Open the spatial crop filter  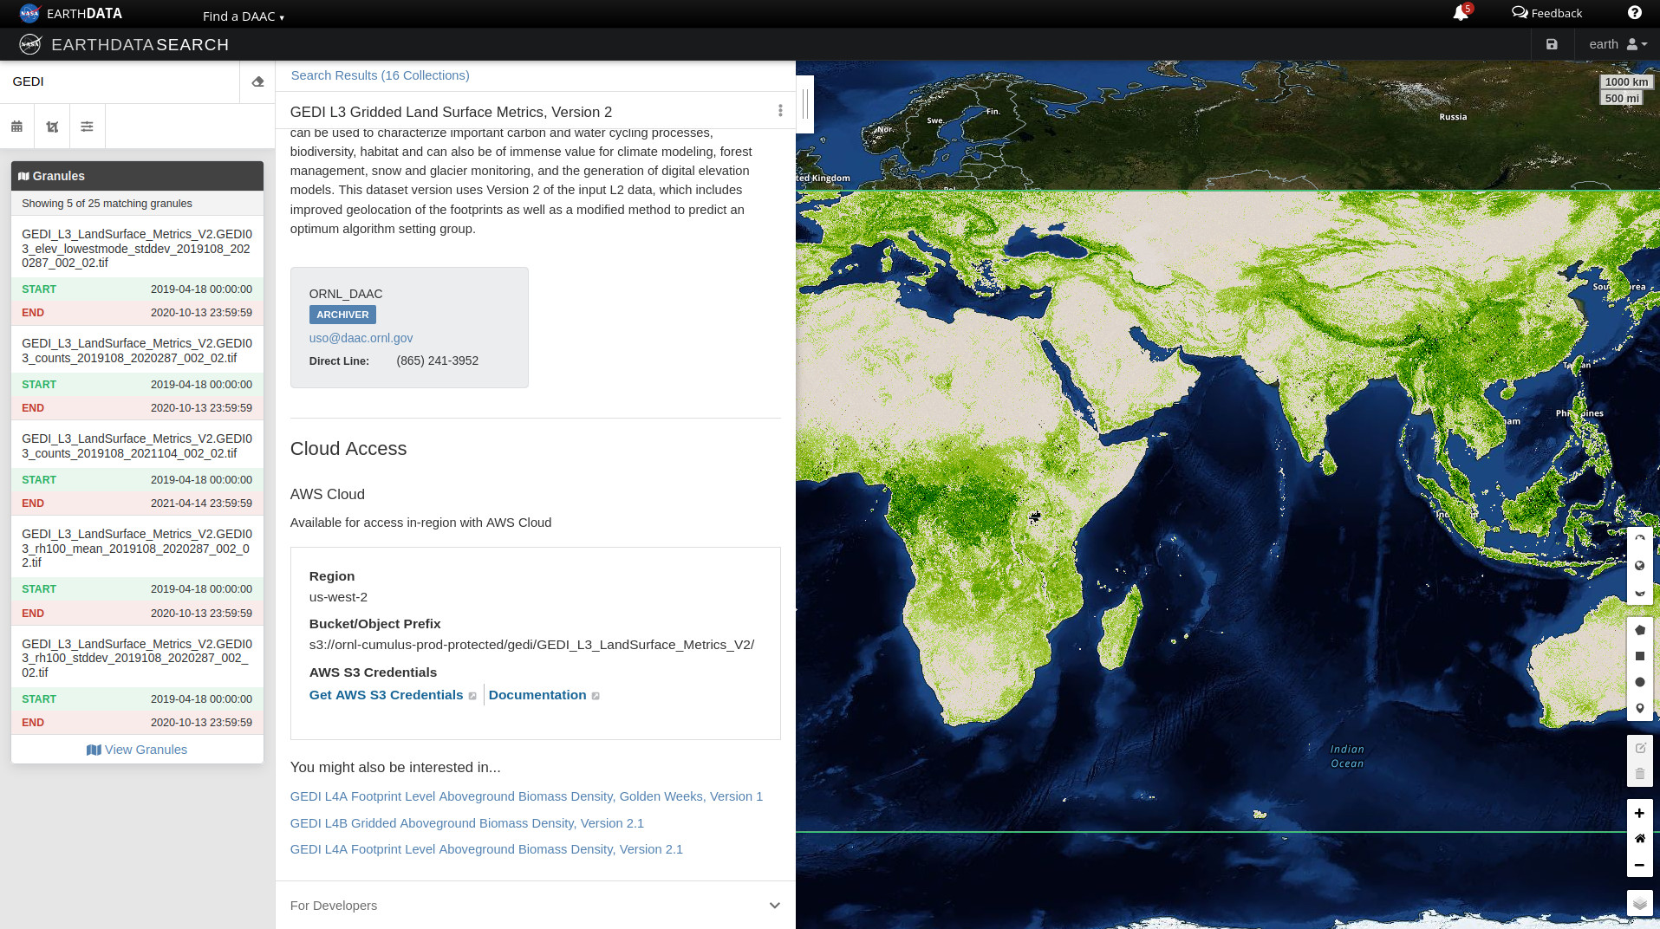[x=52, y=127]
